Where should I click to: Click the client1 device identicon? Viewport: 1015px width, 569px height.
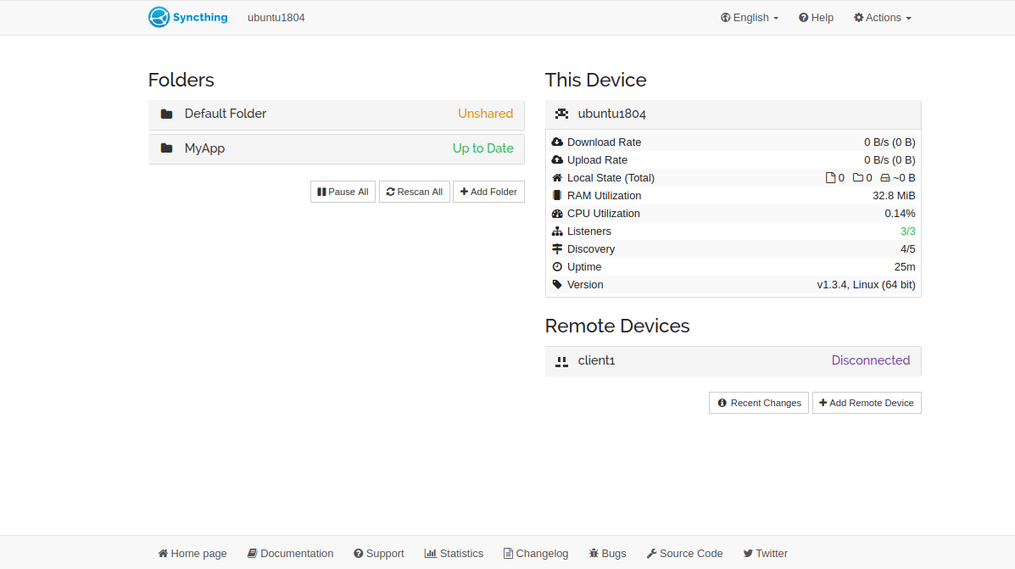point(562,361)
